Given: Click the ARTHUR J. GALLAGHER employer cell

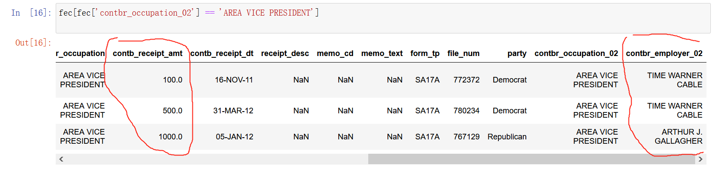Looking at the screenshot, I should pos(678,136).
